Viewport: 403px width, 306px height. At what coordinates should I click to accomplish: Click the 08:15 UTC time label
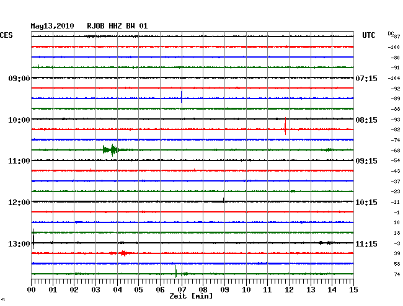coord(366,120)
